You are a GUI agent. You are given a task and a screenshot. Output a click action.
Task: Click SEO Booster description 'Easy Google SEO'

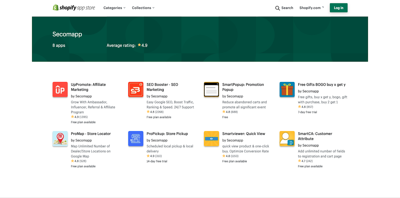(170, 105)
